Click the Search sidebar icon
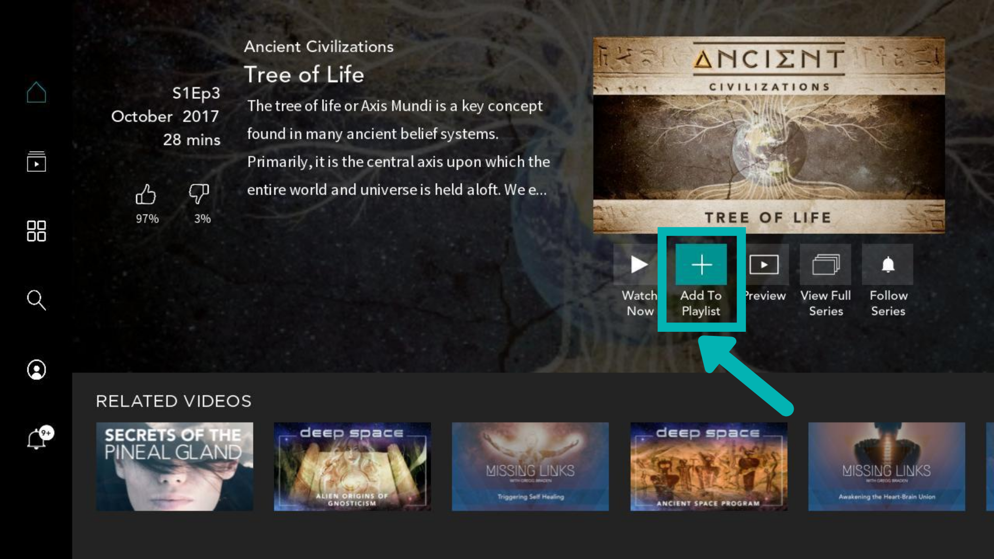The height and width of the screenshot is (559, 994). point(36,300)
